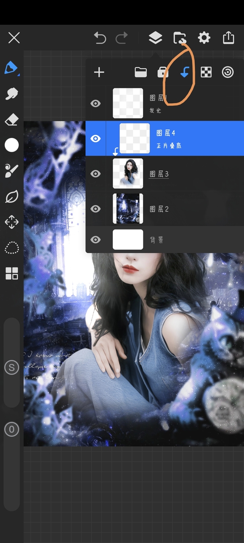Click the 图层2 layer thumbnail
This screenshot has height=543, width=244.
click(128, 209)
